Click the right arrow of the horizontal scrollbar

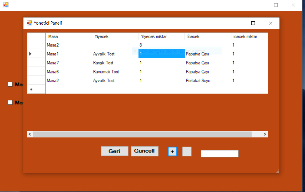tap(265, 134)
